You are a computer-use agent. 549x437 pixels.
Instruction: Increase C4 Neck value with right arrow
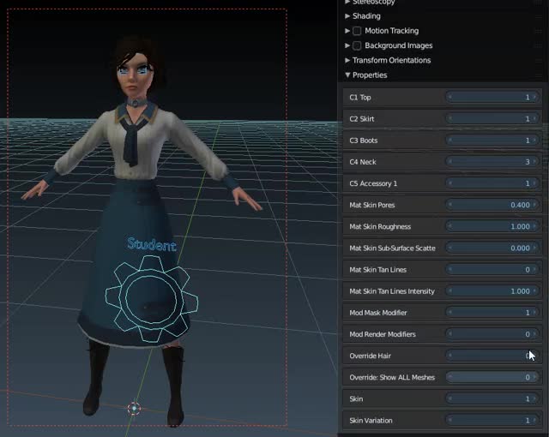534,162
